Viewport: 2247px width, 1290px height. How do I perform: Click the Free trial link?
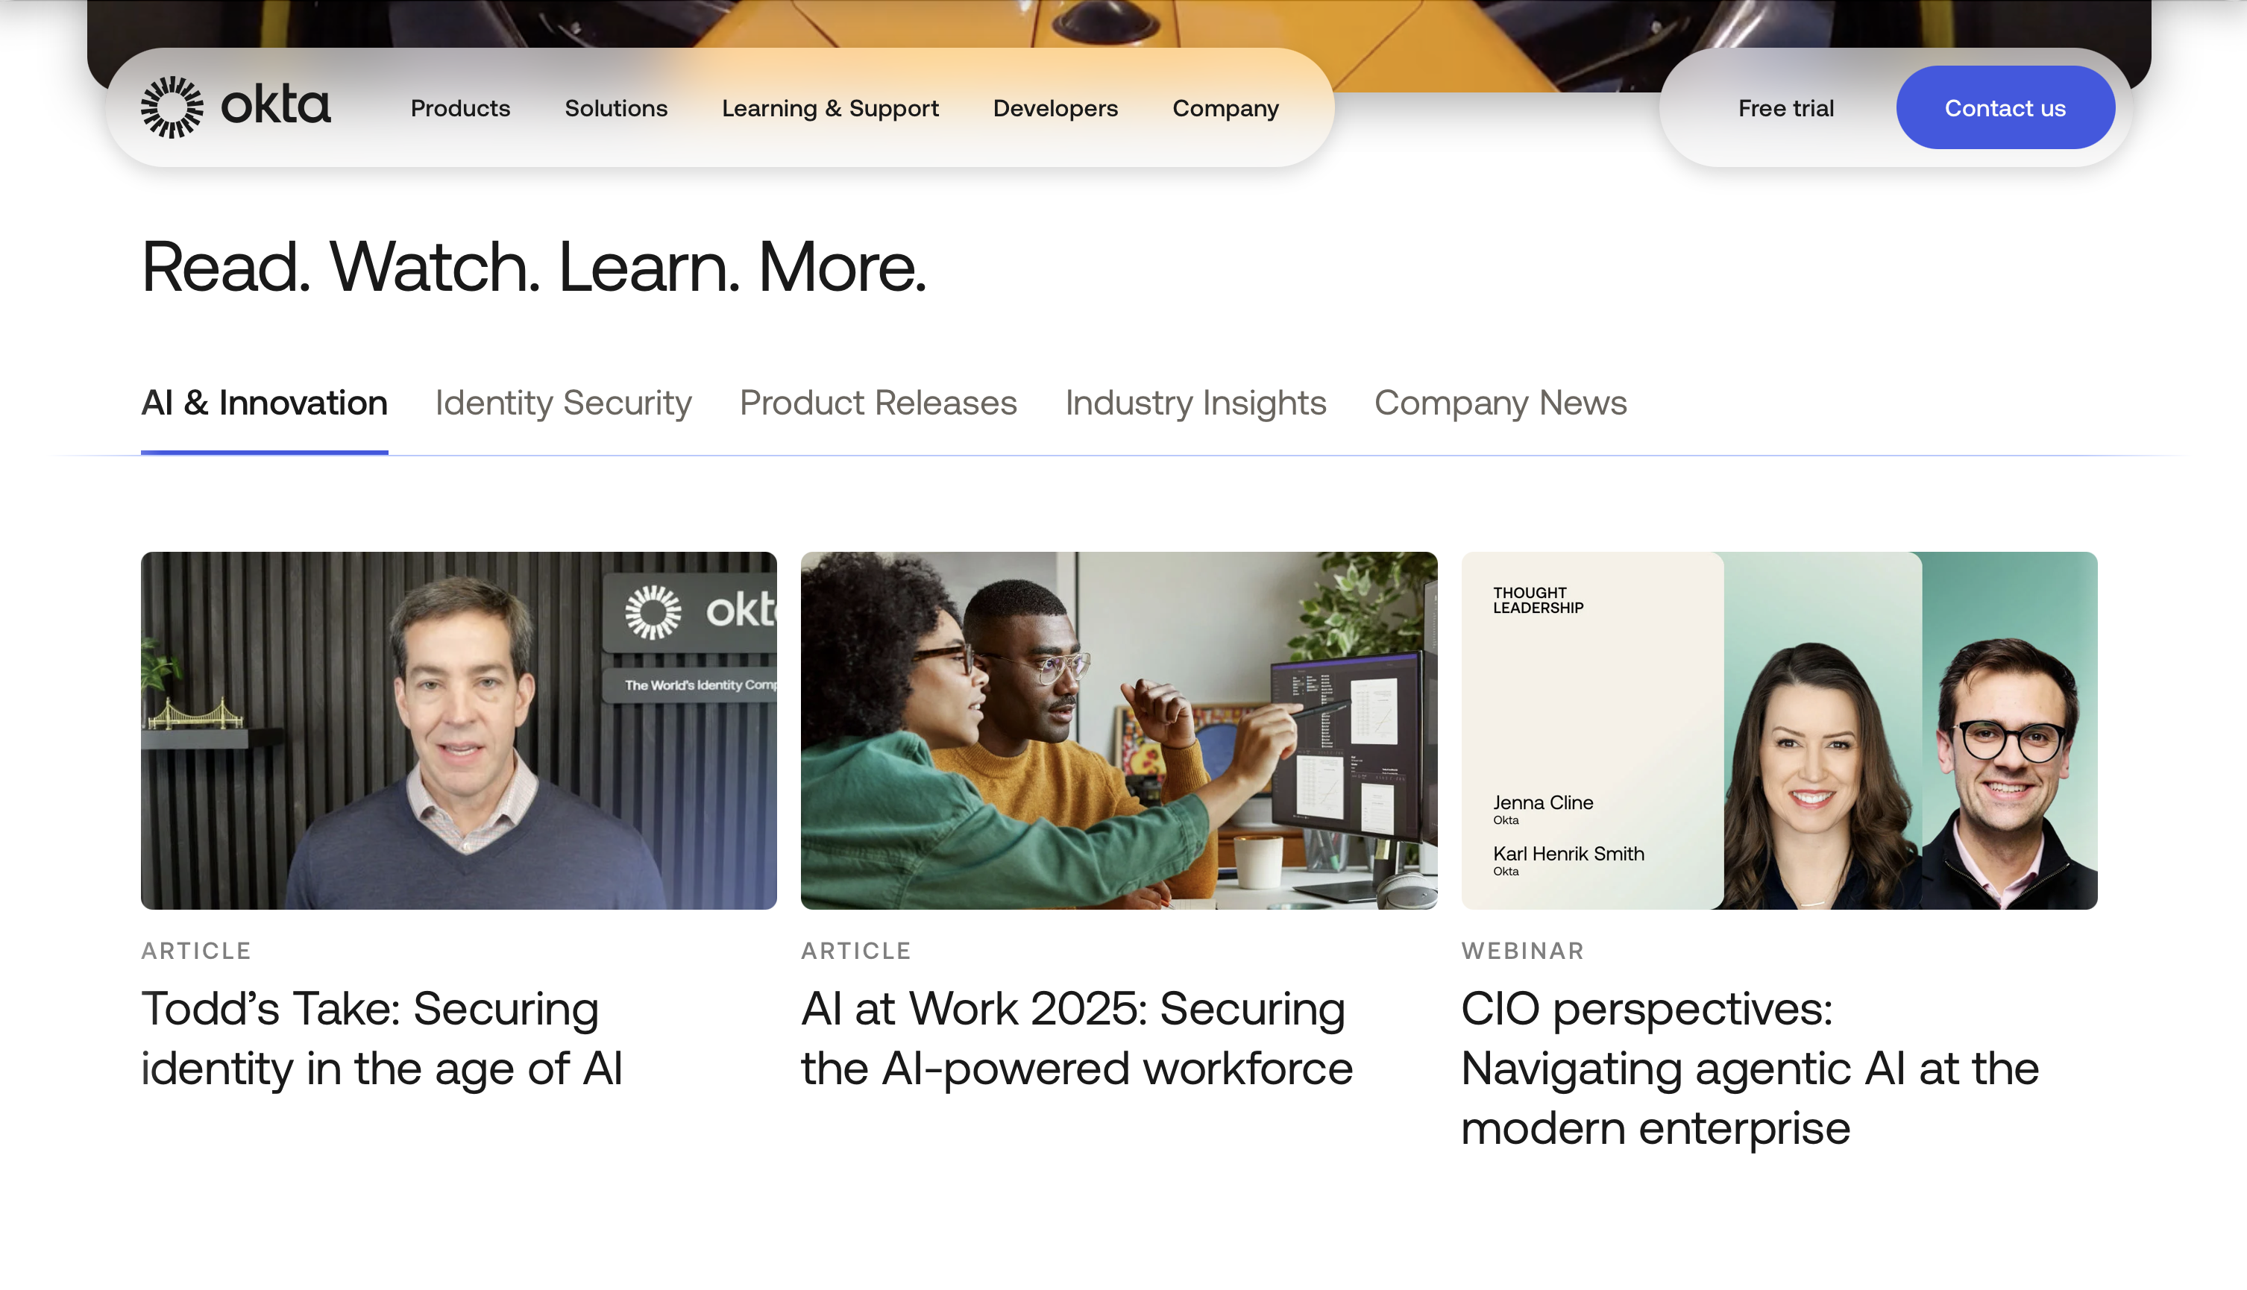1785,108
